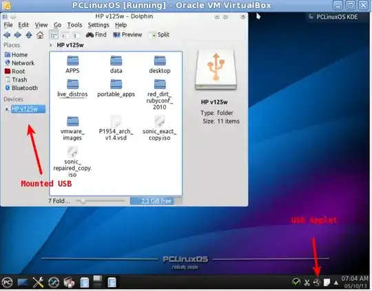Click the breadcrumb arrow before HP v125w
Image resolution: width=372 pixels, height=291 pixels.
(50, 45)
